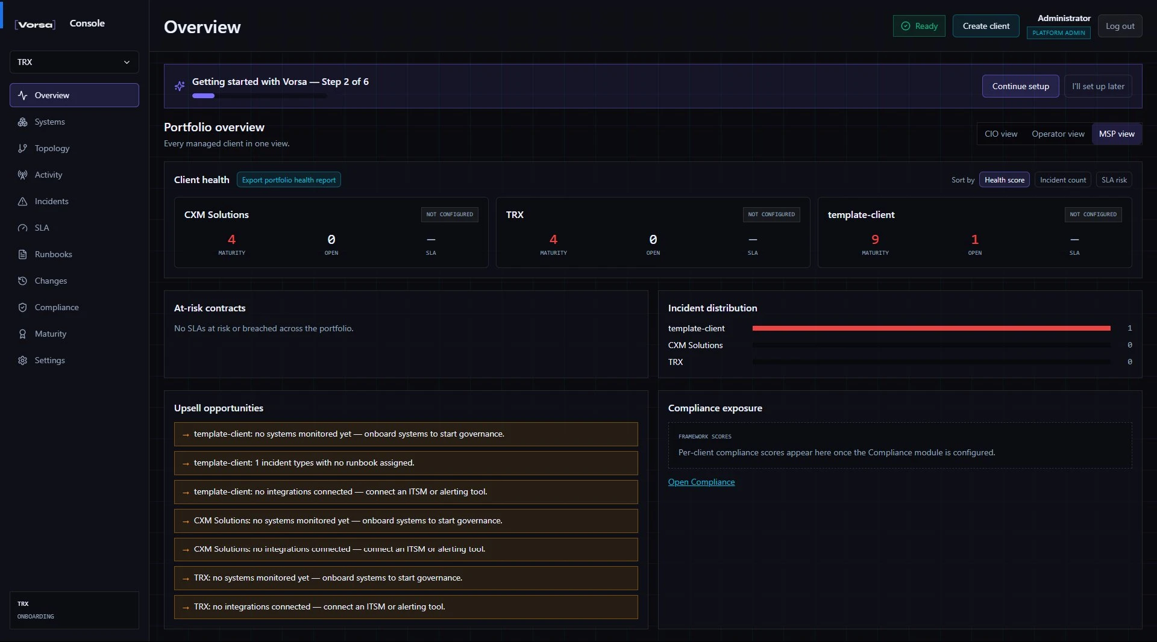1157x642 pixels.
Task: Click the Overview pulse icon in sidebar
Action: point(23,95)
